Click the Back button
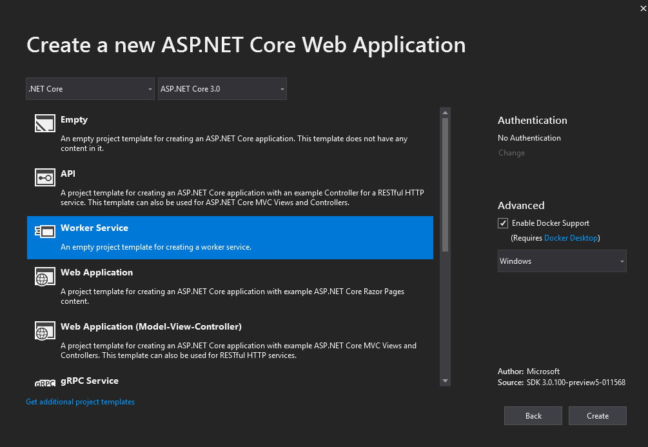The height and width of the screenshot is (447, 648). pos(533,415)
